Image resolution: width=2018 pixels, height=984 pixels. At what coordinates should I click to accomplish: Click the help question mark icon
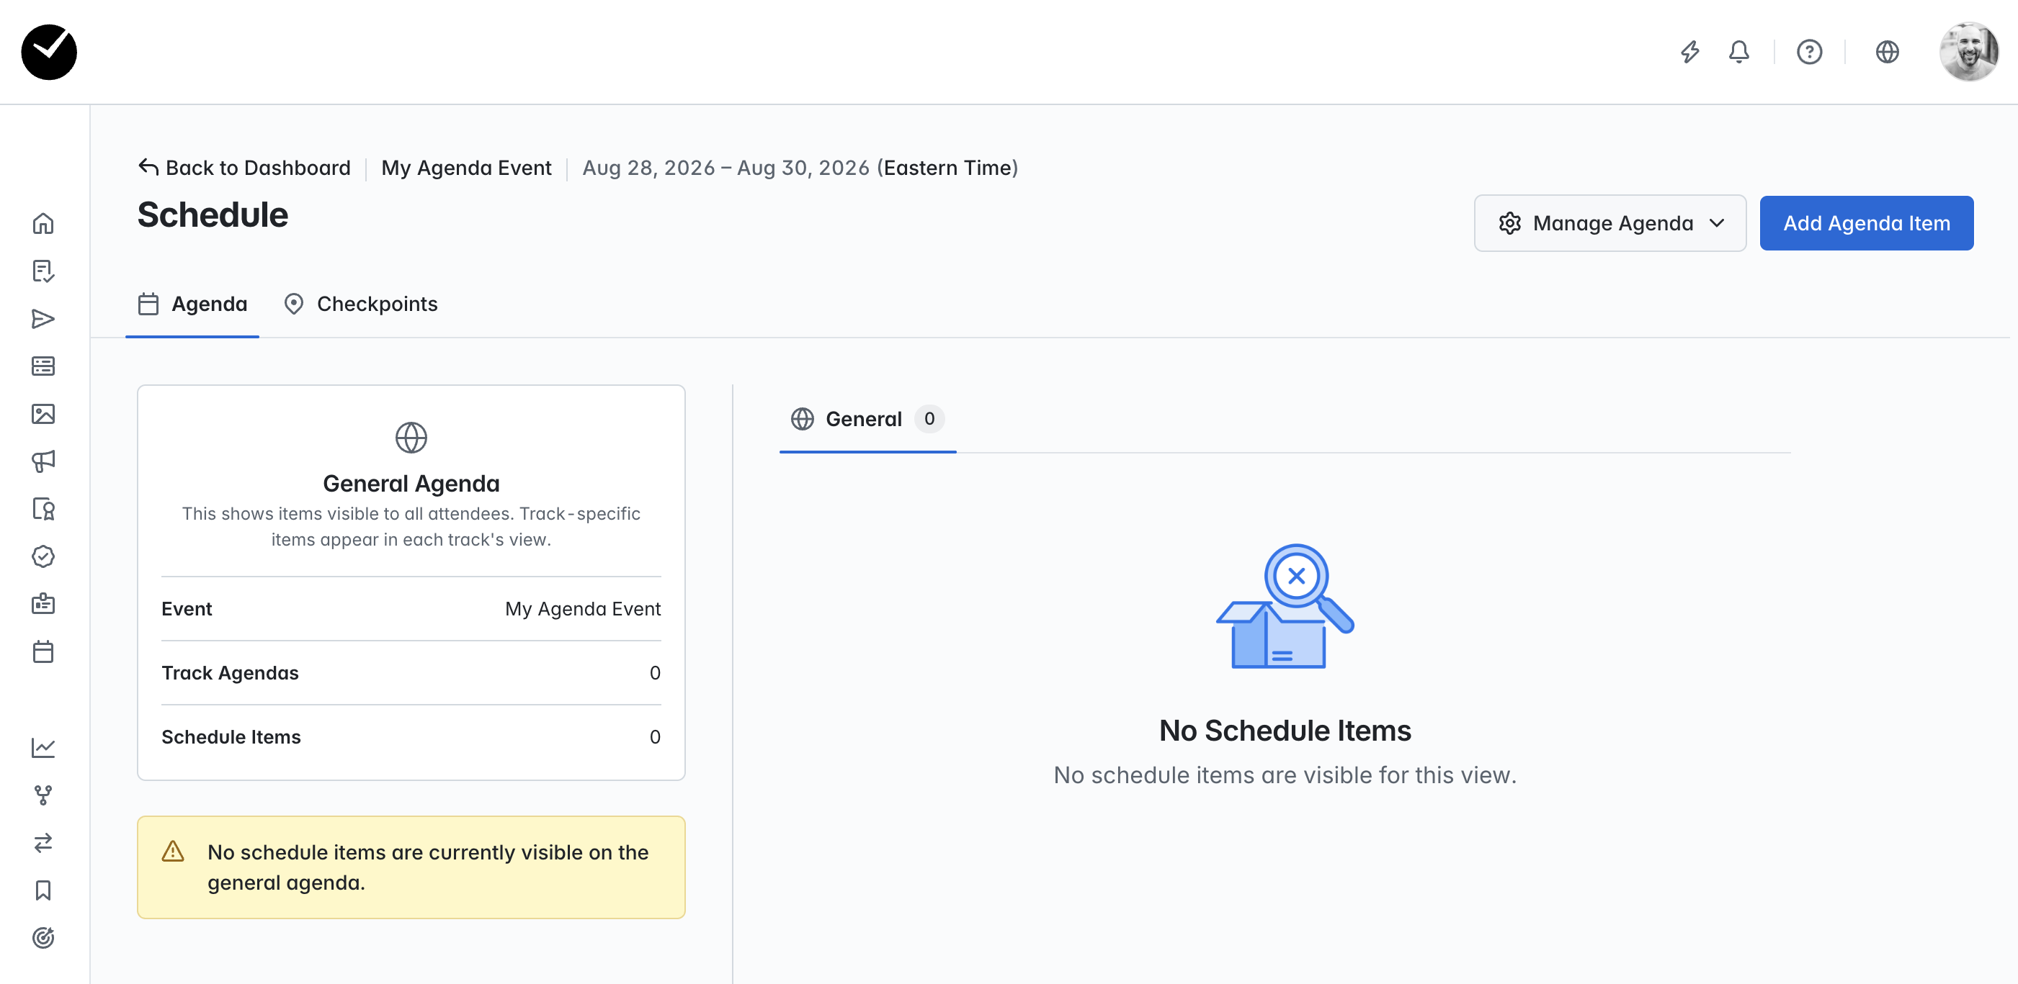click(x=1809, y=52)
